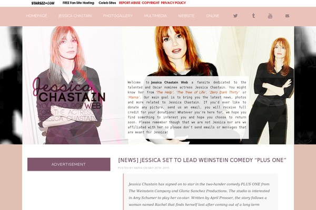Go to the HOMEPAGE menu item
This screenshot has width=316, height=210.
click(x=36, y=16)
